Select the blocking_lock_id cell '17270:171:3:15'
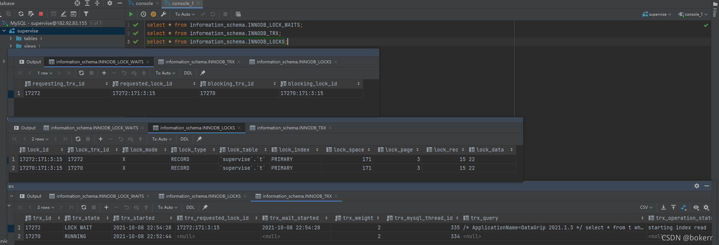The width and height of the screenshot is (719, 245). (321, 93)
